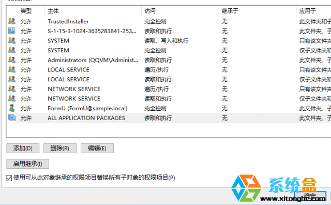The image size is (331, 205).
Task: Click the group icon of SYSTEM read/write/execute row
Action: click(x=12, y=40)
